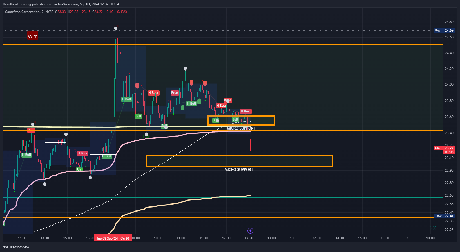Click the upper MICRO SUPPORT text near 23.40

click(241, 128)
